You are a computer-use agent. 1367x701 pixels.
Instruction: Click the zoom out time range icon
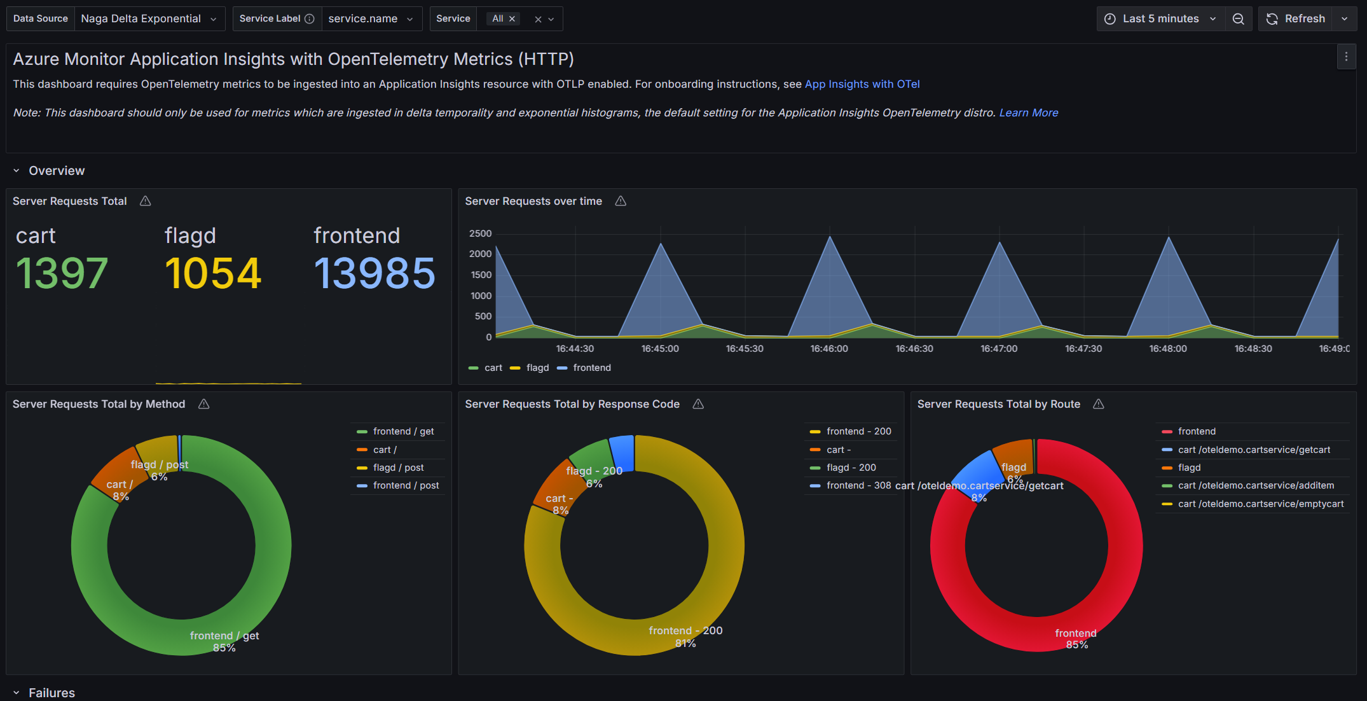(1238, 19)
